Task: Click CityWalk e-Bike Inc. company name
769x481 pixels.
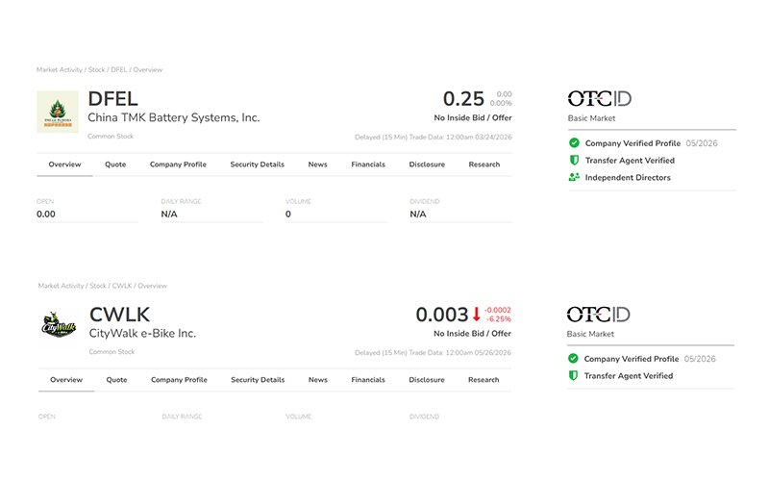Action: [142, 333]
